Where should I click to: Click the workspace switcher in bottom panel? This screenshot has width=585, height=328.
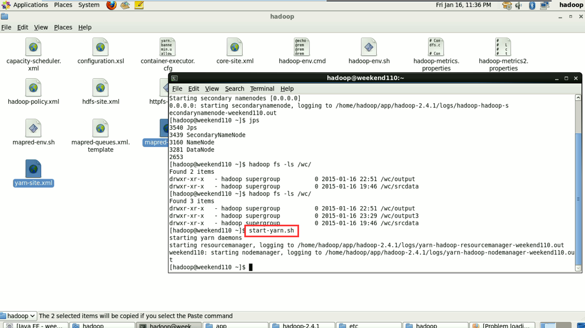point(556,325)
